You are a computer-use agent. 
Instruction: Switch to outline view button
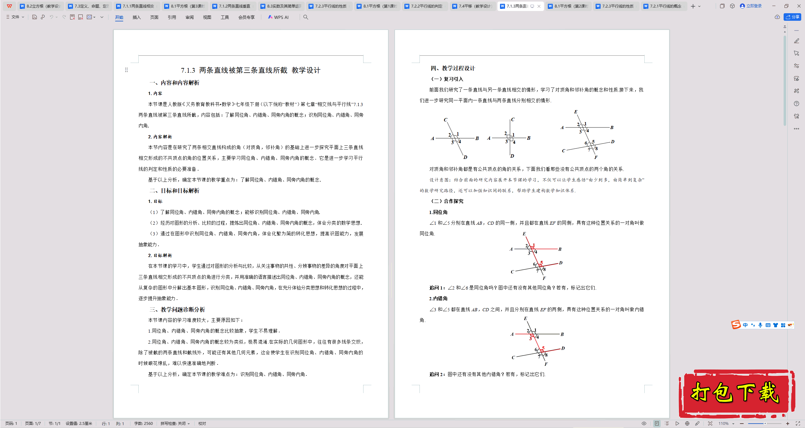click(x=667, y=424)
